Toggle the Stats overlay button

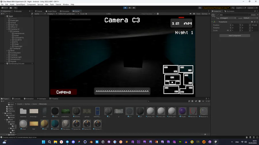coord(198,14)
